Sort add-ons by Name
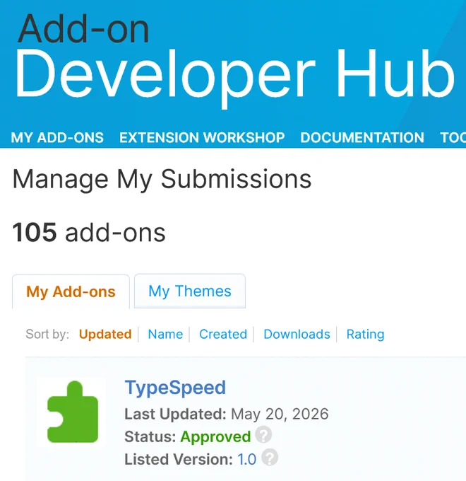Image resolution: width=466 pixels, height=481 pixels. 165,334
